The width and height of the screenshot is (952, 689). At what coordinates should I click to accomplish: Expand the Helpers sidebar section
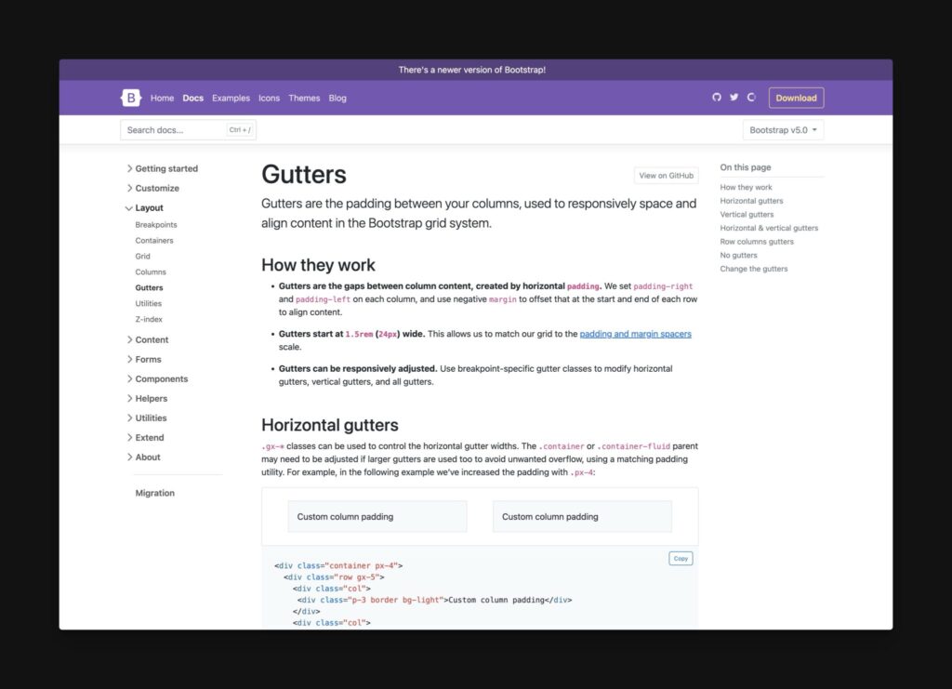pyautogui.click(x=146, y=398)
